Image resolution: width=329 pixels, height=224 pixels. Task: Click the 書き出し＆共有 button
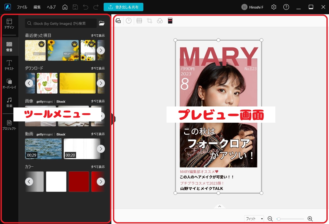tap(124, 7)
